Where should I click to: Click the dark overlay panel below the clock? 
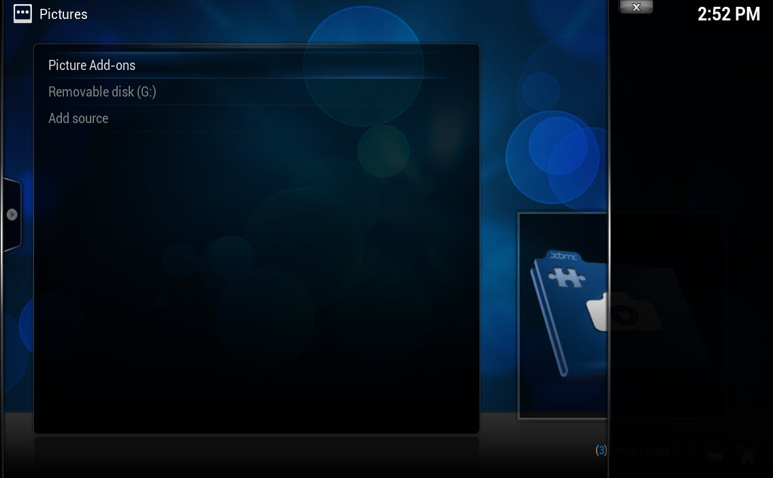click(x=691, y=122)
